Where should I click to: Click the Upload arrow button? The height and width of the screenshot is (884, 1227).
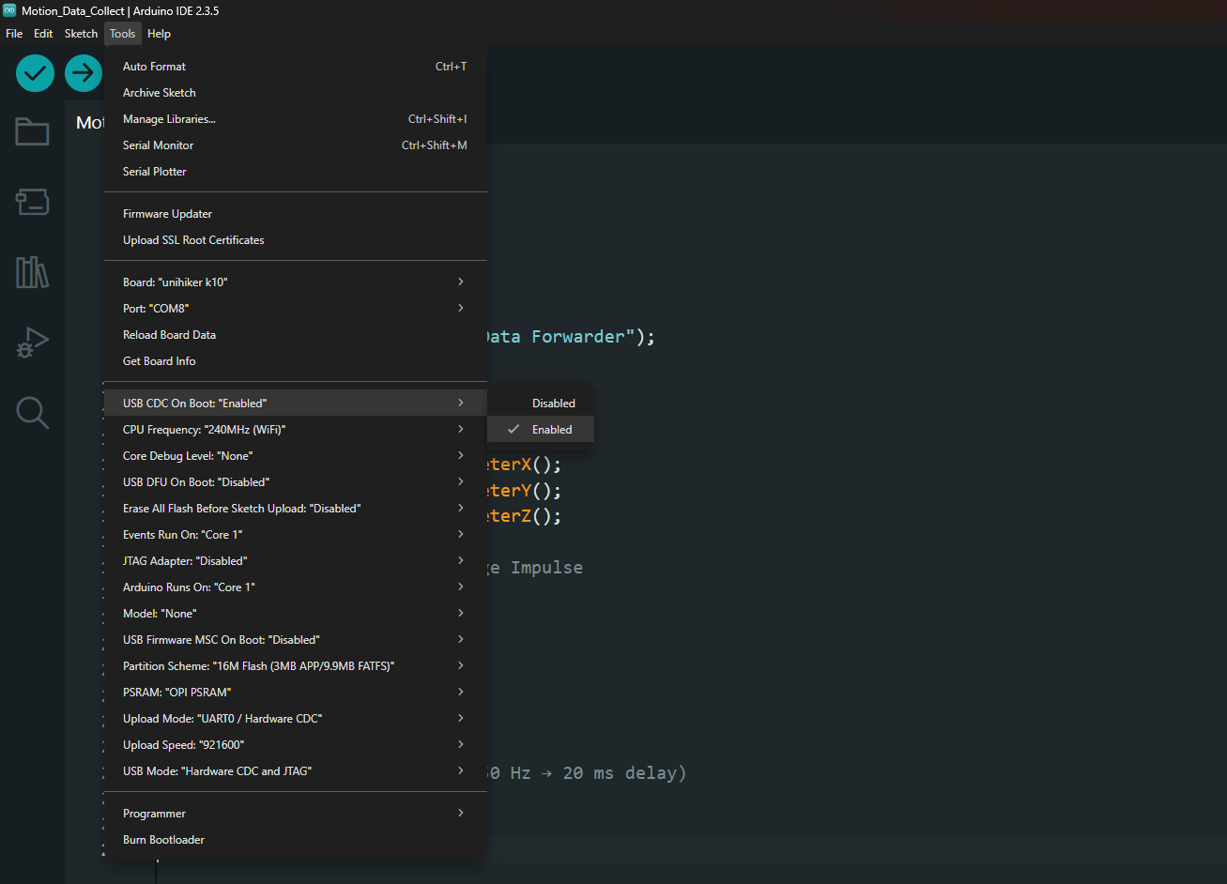(84, 72)
